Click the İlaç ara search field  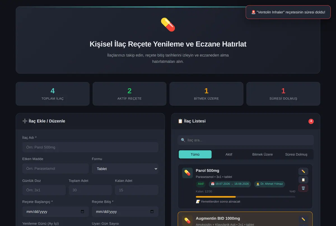[246, 140]
